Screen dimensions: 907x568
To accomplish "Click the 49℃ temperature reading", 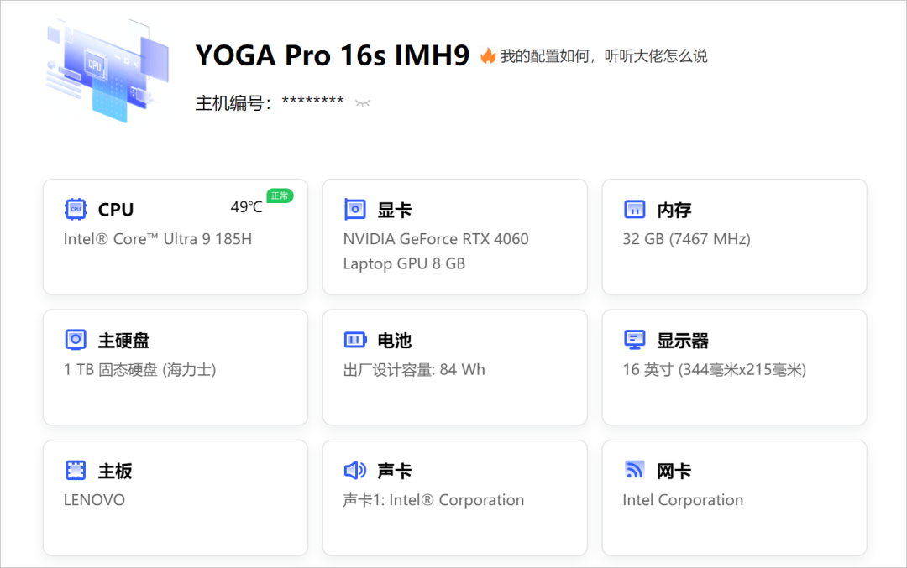I will click(x=246, y=206).
